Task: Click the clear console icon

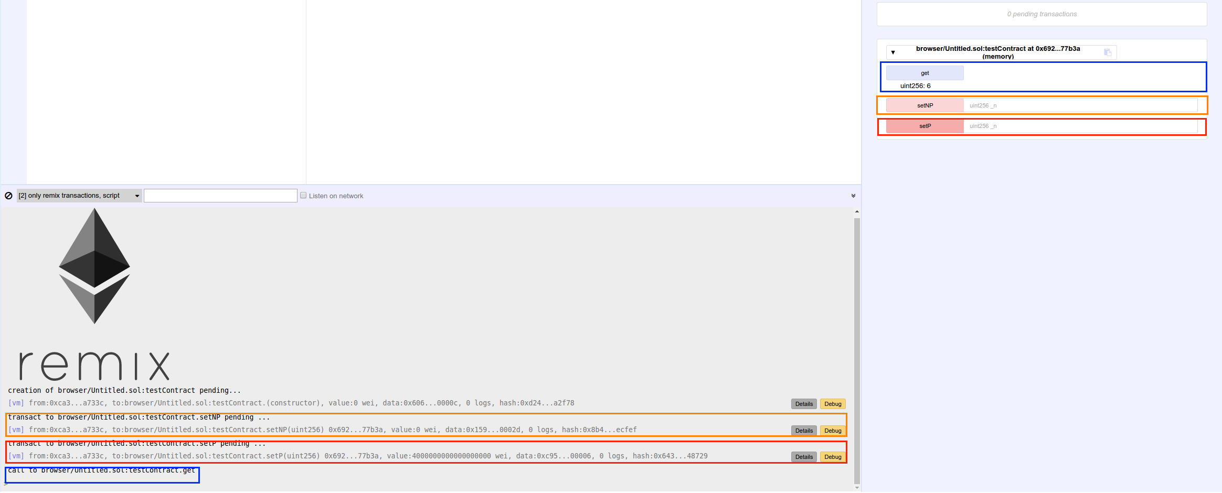Action: (x=8, y=196)
